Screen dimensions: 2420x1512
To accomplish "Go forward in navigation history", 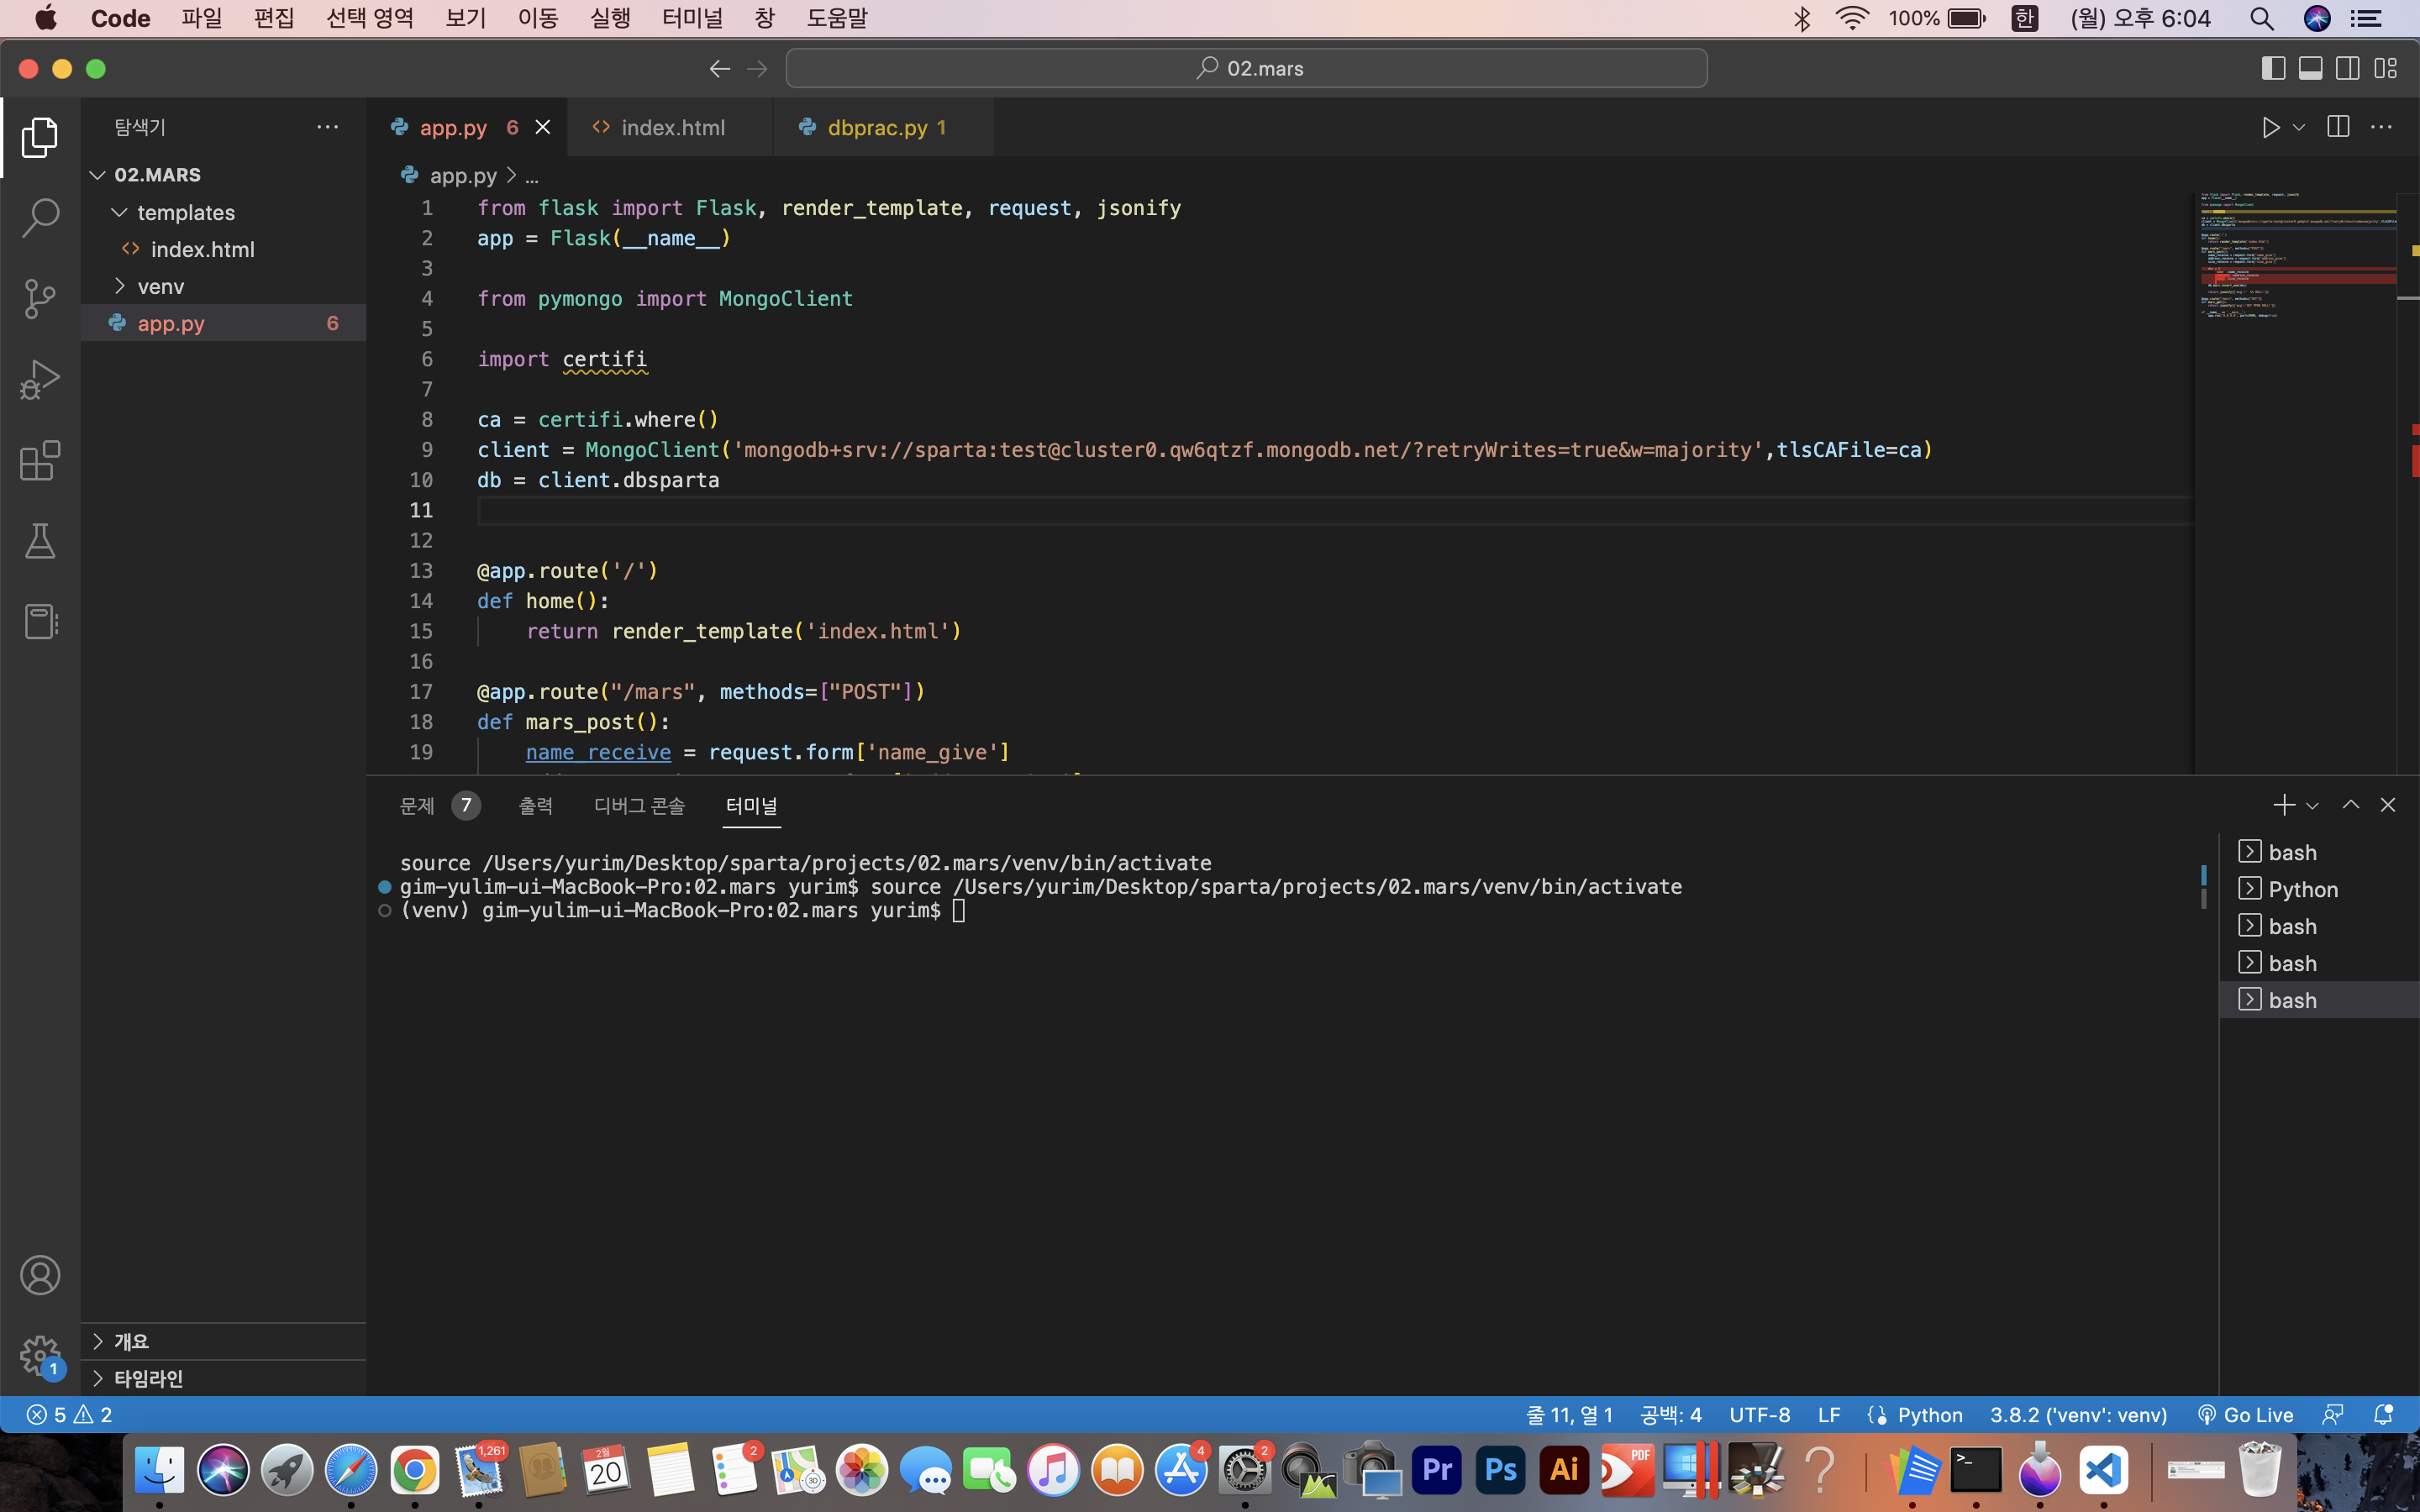I will point(757,68).
